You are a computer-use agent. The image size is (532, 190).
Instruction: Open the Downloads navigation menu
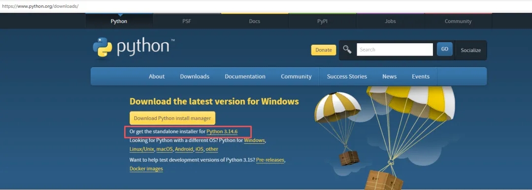[x=195, y=77]
